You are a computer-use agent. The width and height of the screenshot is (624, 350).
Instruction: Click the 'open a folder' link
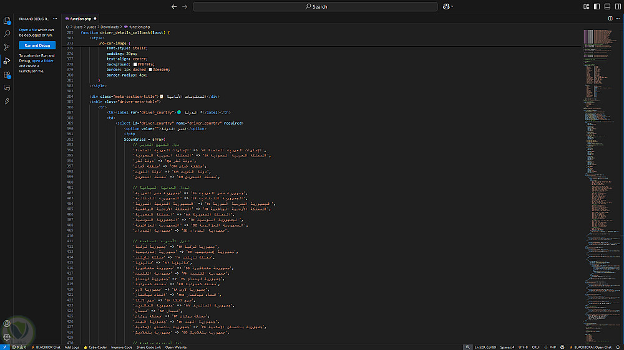coord(43,60)
